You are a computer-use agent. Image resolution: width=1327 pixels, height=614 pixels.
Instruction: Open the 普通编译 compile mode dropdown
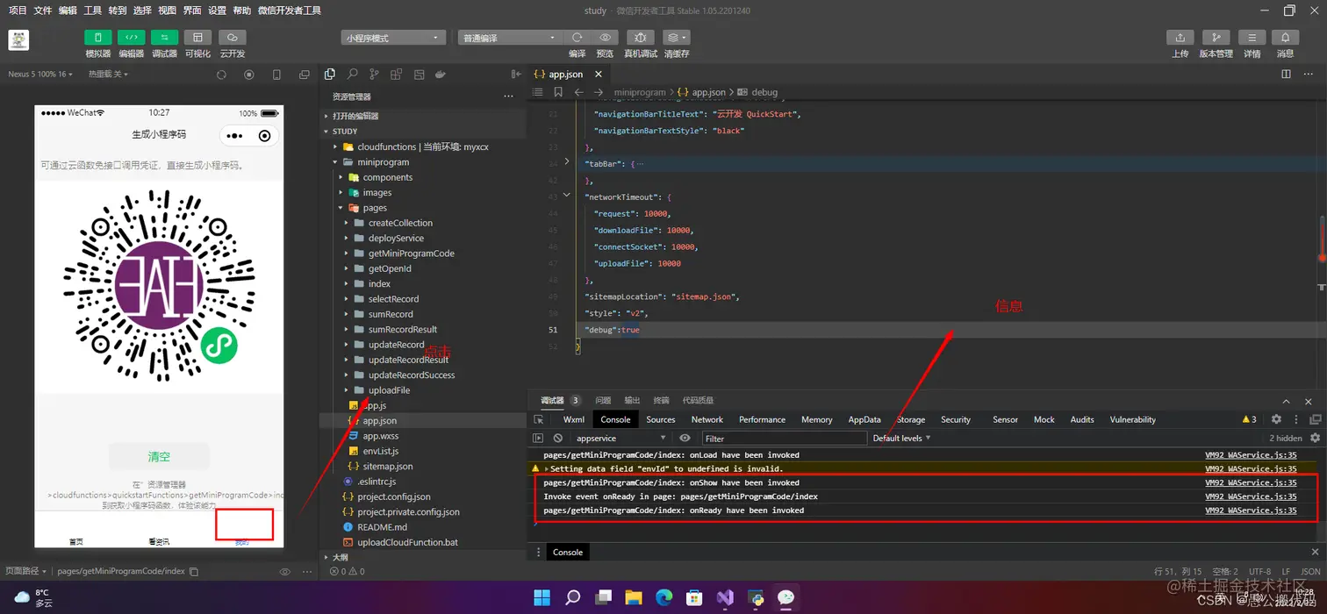pyautogui.click(x=509, y=38)
